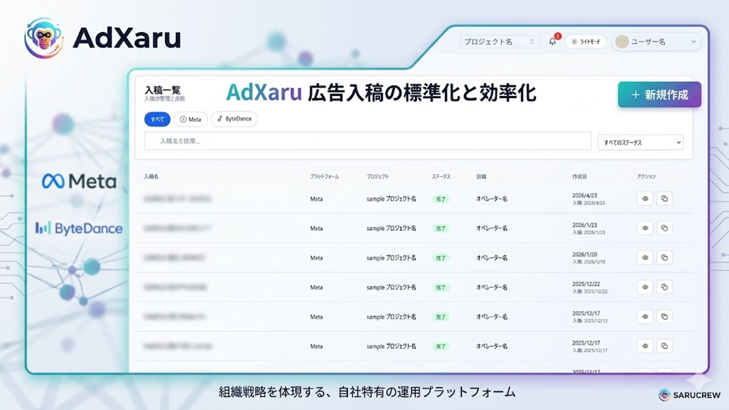Screen dimensions: 729x410
Task: Click sample プロジェクト名 in the 2026/1/23 row
Action: pos(391,228)
